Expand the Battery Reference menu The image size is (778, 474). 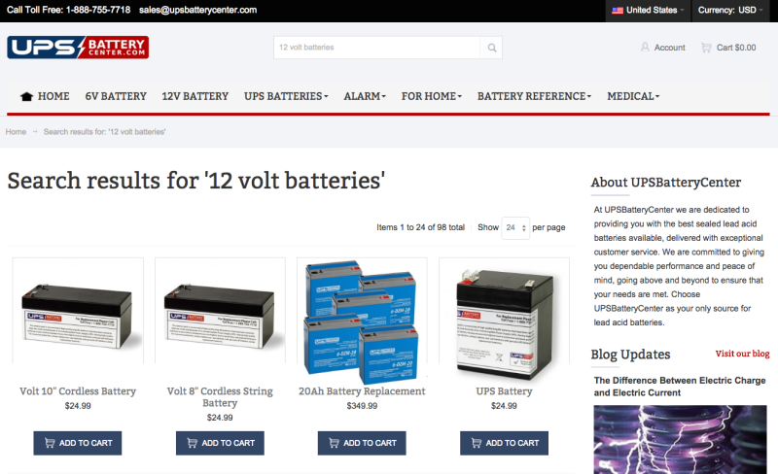pyautogui.click(x=534, y=96)
